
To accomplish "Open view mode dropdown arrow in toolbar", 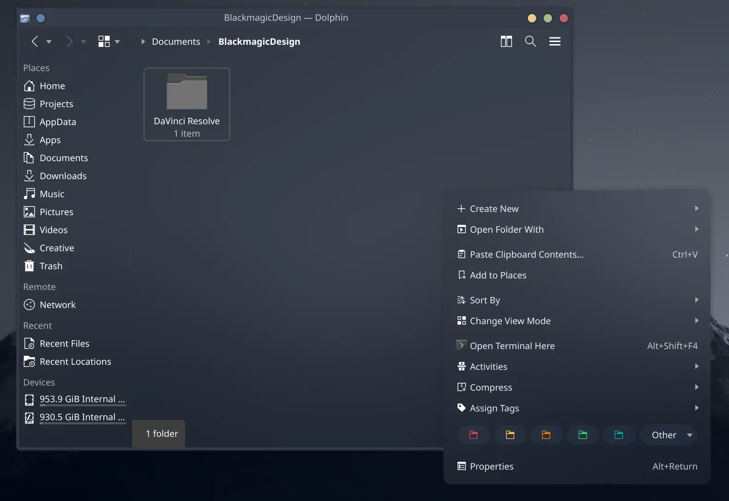I will coord(117,42).
